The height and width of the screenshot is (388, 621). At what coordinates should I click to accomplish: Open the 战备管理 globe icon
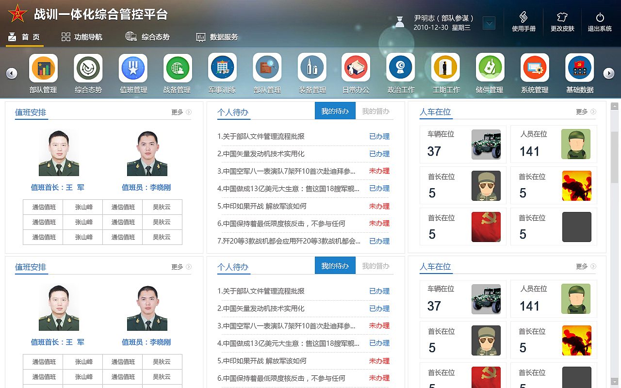(178, 68)
